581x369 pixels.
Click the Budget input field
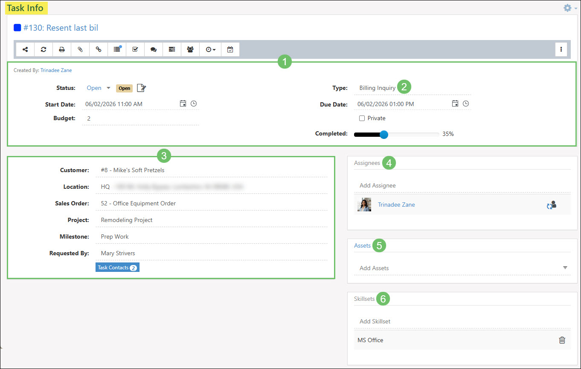(140, 118)
